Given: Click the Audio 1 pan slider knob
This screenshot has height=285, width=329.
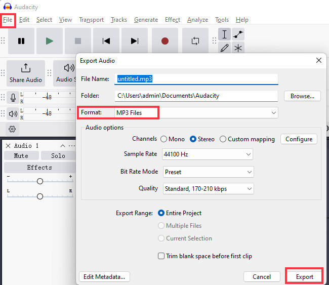Looking at the screenshot, I should pos(40,196).
